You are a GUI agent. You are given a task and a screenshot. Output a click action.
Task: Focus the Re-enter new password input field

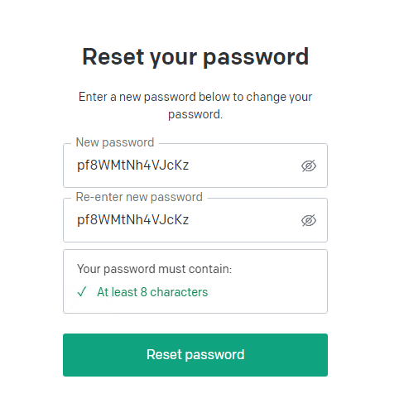195,220
